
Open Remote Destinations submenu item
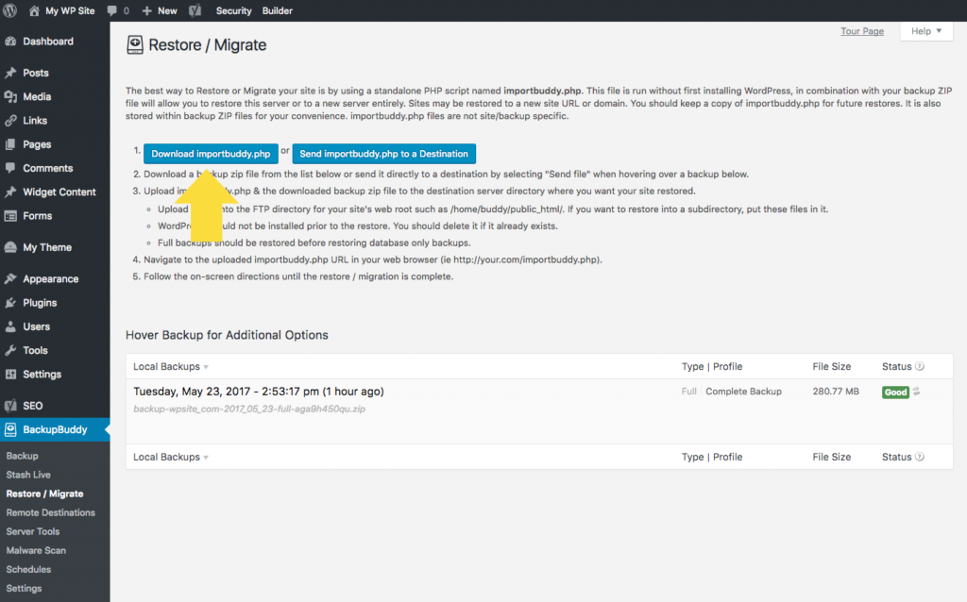point(51,512)
